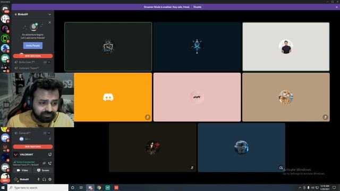
Task: Turn on camera with Video button
Action: click(x=22, y=170)
